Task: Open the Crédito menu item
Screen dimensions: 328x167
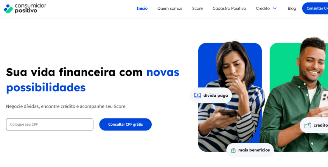Action: [263, 8]
